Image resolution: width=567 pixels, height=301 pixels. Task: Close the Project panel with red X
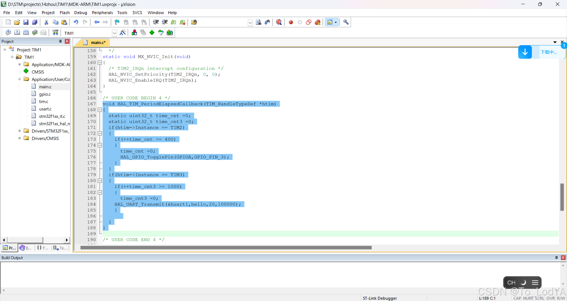pyautogui.click(x=67, y=41)
